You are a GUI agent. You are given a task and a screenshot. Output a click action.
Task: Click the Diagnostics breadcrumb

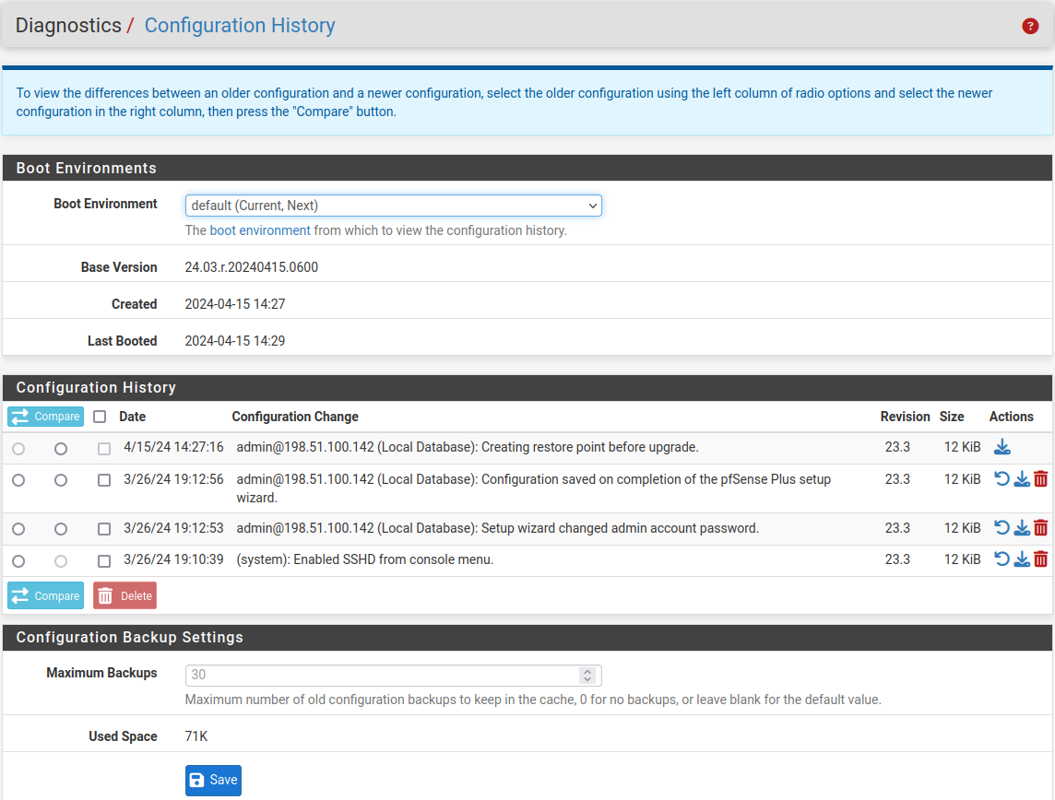click(68, 26)
